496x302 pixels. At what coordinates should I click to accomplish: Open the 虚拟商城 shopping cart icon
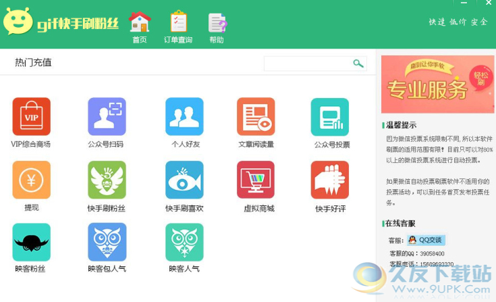click(x=256, y=180)
